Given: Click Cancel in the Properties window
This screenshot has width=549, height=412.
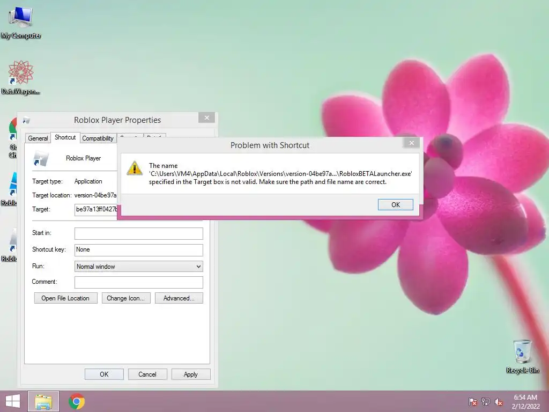Looking at the screenshot, I should 147,374.
